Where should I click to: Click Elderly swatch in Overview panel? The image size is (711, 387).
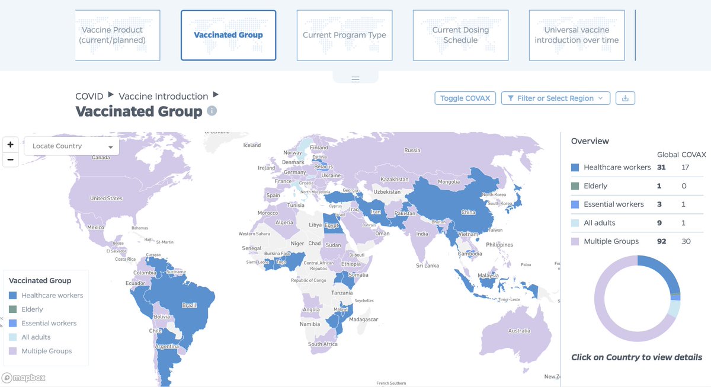575,185
